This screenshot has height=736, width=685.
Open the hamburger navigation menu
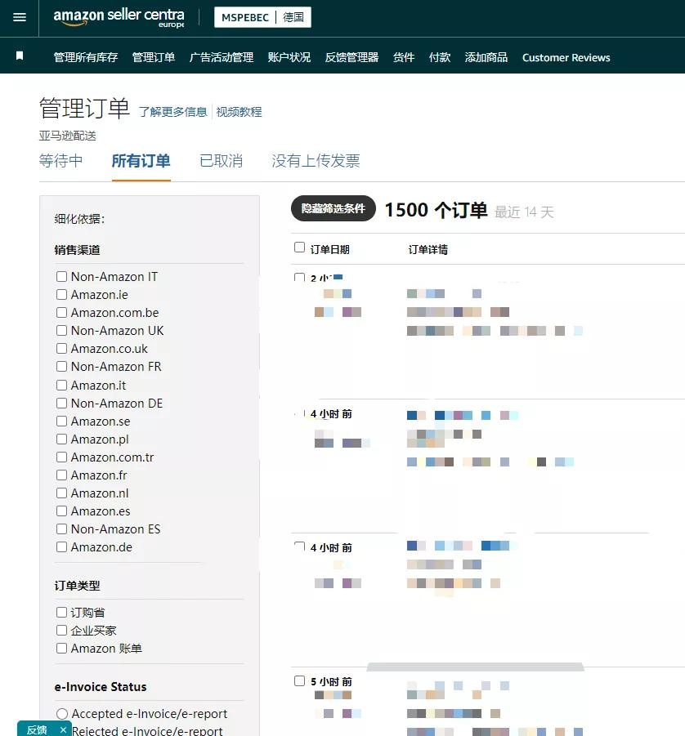point(20,18)
